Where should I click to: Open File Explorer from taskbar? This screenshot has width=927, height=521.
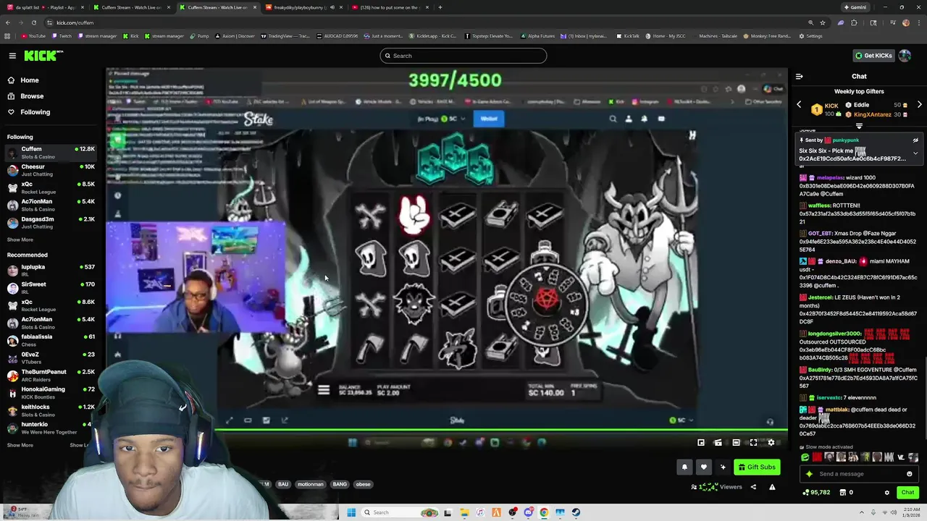pos(464,512)
